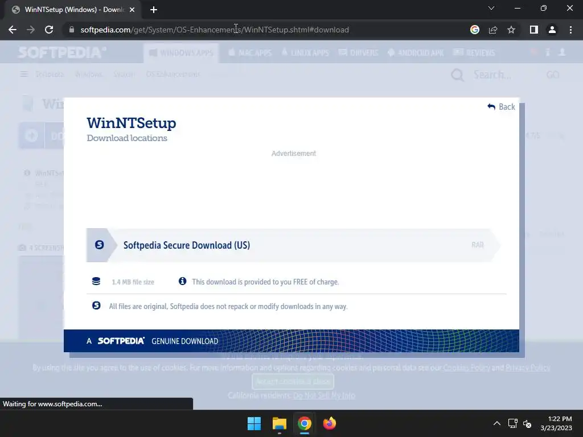The image size is (583, 437).
Task: Open File Explorer from the taskbar
Action: pyautogui.click(x=279, y=423)
